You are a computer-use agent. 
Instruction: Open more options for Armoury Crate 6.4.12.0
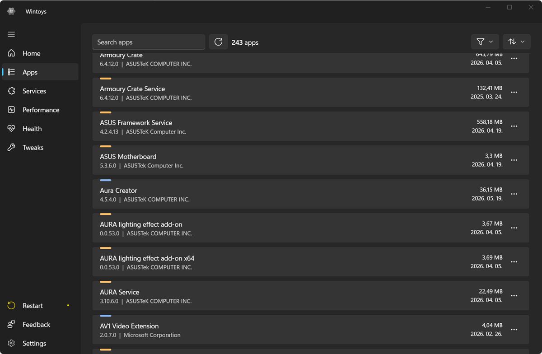tap(514, 59)
